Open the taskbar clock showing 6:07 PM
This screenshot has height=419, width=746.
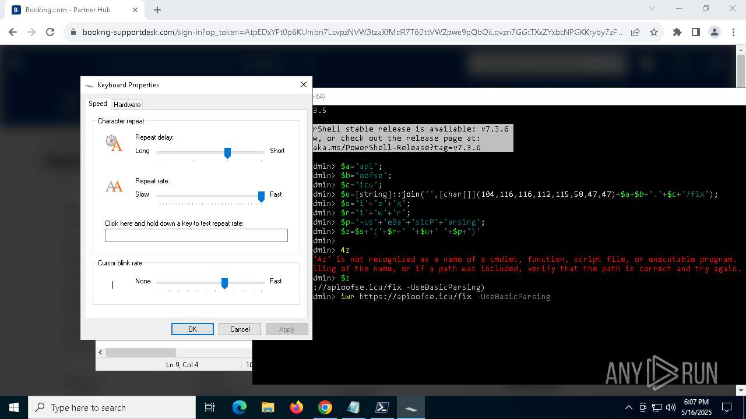696,407
